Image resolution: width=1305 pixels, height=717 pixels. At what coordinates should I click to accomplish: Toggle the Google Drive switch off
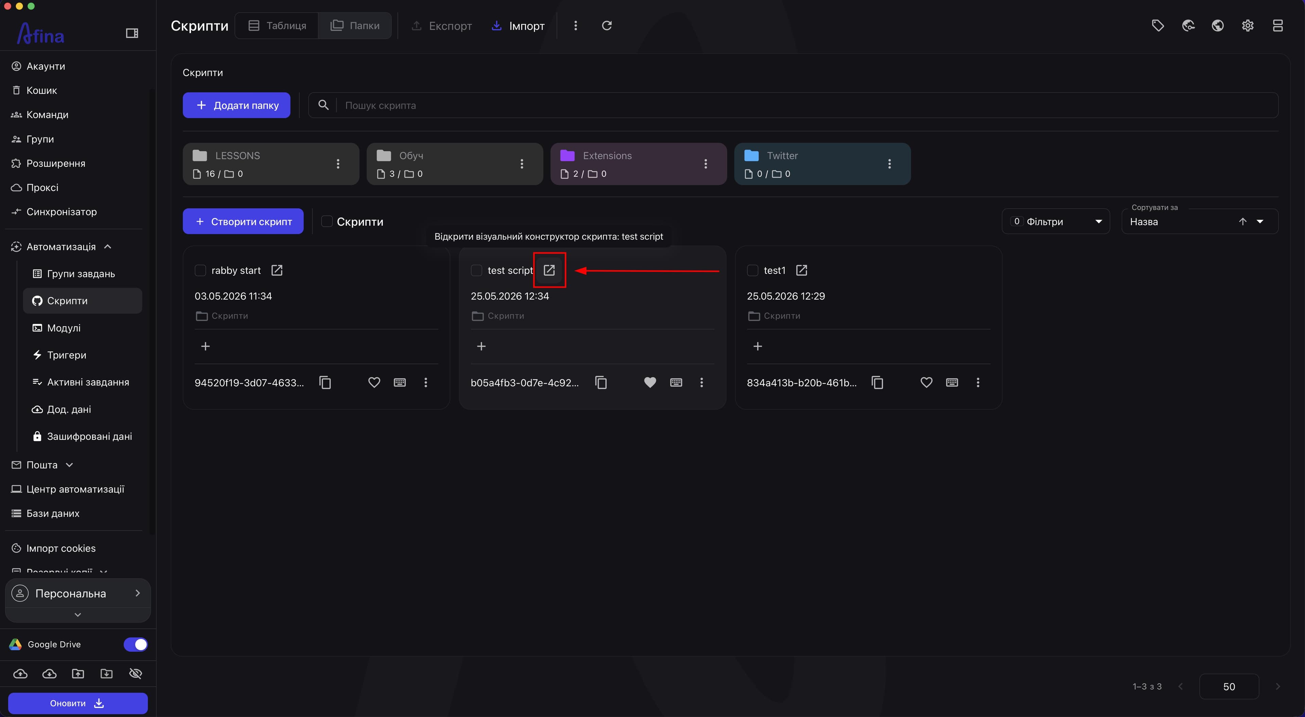(x=135, y=644)
